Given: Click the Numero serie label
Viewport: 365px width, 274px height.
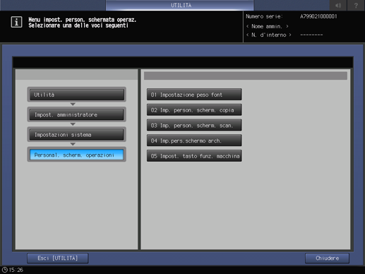Looking at the screenshot, I should [x=264, y=16].
